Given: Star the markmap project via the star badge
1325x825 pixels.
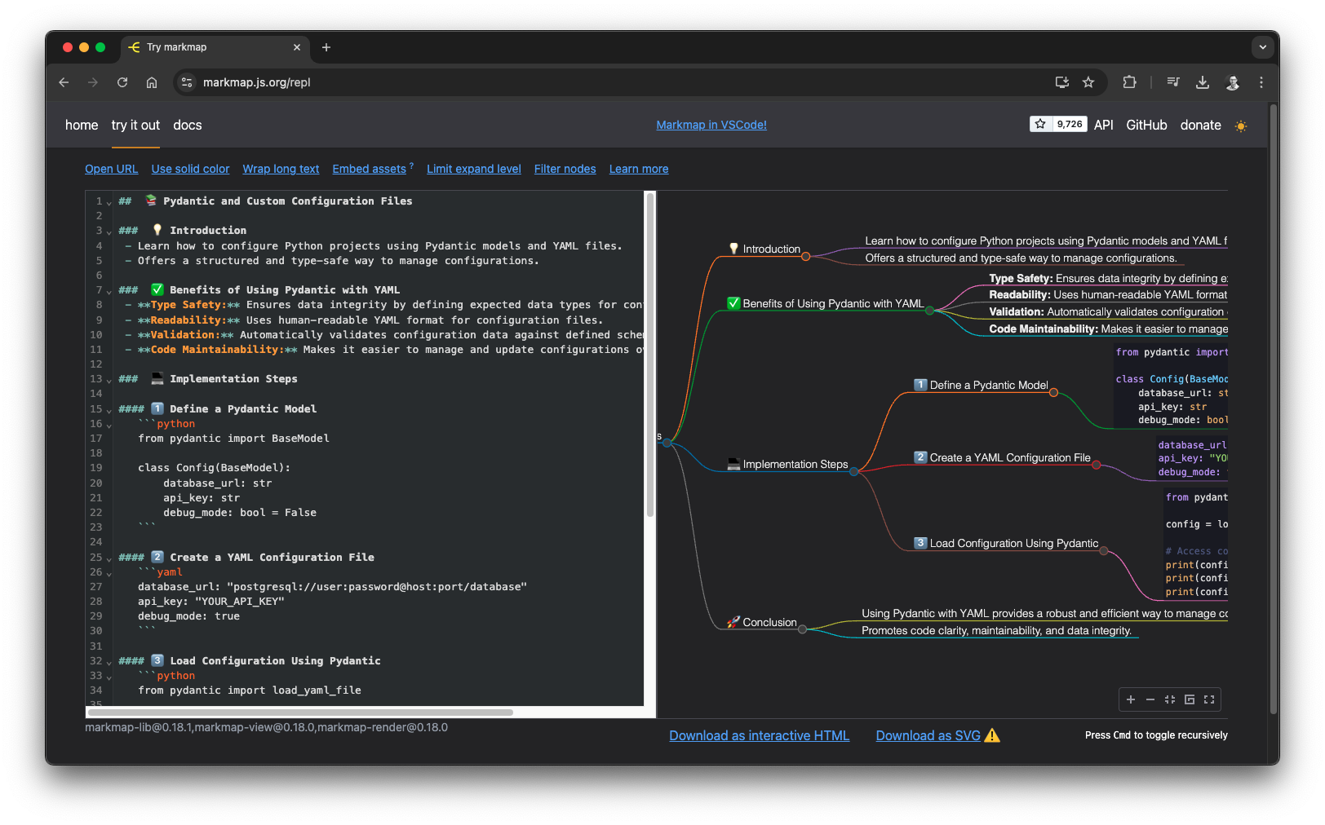Looking at the screenshot, I should (1039, 124).
